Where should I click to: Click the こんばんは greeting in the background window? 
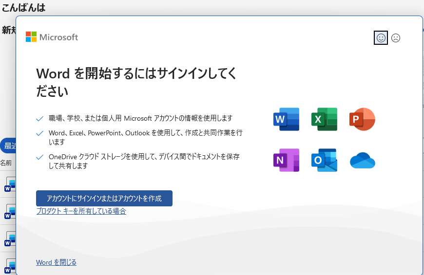[x=23, y=8]
